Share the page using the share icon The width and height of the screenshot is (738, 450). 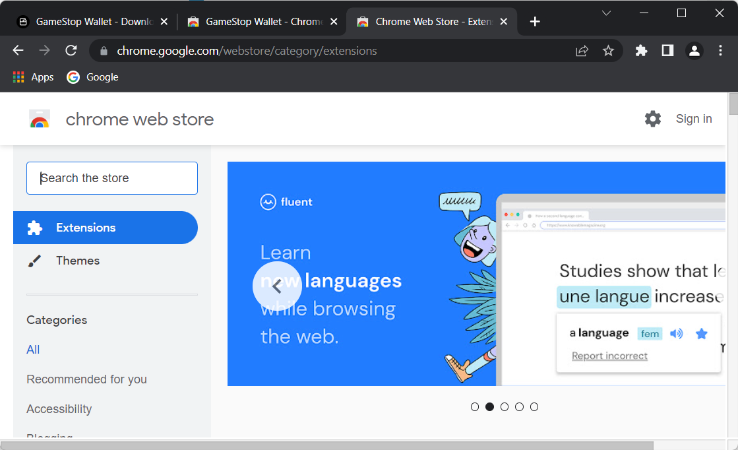[582, 50]
